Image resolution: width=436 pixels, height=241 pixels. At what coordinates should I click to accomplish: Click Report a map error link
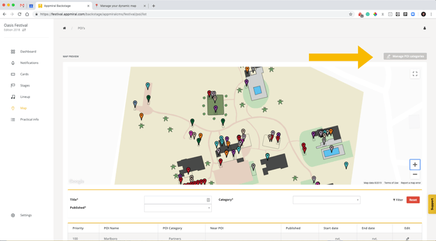(410, 183)
